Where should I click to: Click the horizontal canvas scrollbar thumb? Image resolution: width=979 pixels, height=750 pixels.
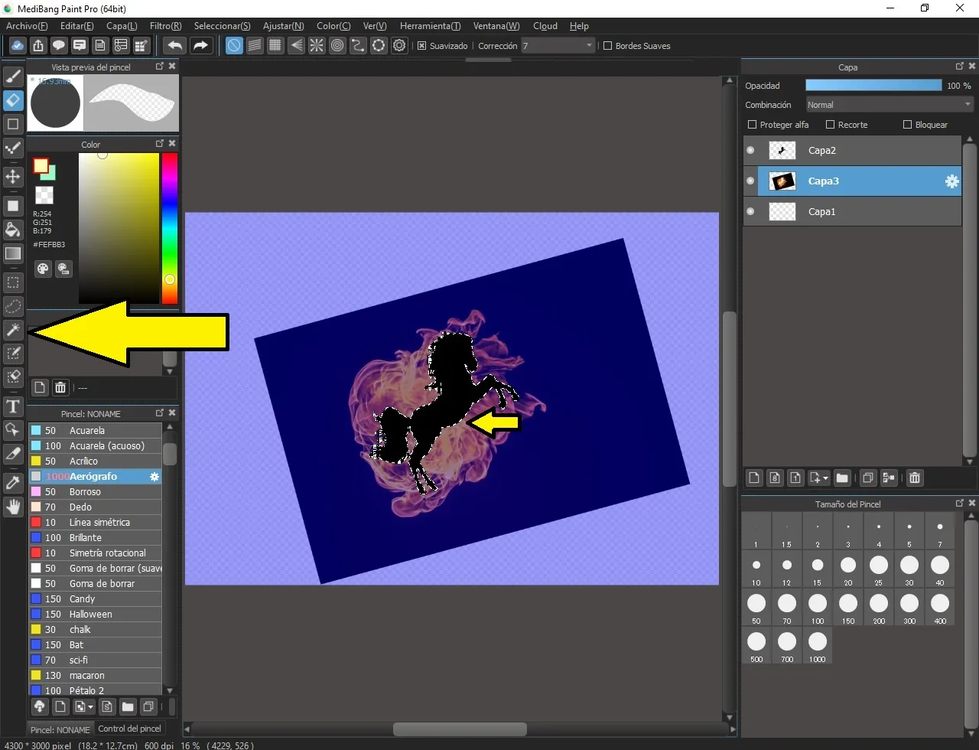[x=460, y=729]
